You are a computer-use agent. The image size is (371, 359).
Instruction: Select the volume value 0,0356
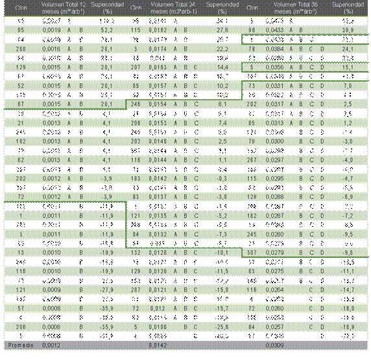(x=274, y=67)
